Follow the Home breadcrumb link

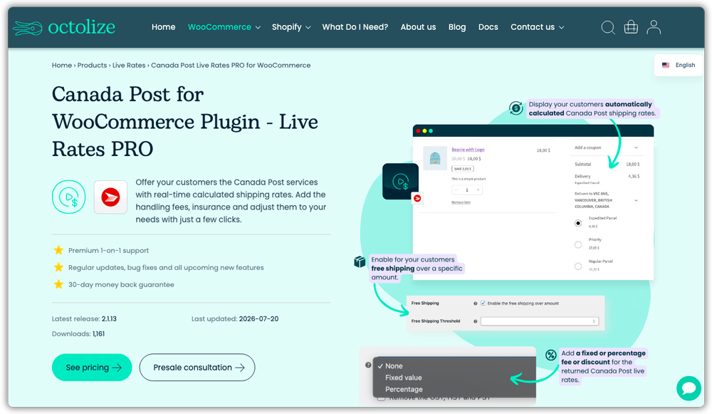click(62, 65)
